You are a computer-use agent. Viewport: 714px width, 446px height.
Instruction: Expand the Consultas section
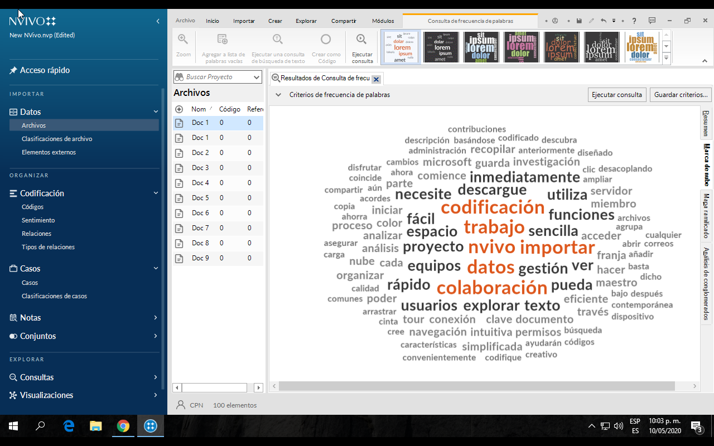pyautogui.click(x=156, y=377)
